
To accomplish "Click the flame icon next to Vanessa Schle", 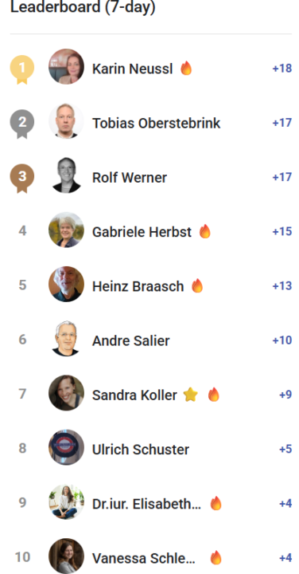I will [216, 557].
